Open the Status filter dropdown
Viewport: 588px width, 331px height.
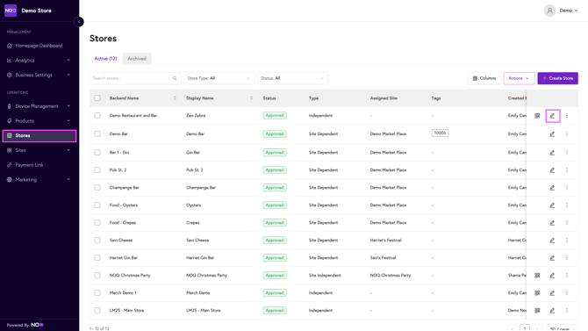point(292,78)
